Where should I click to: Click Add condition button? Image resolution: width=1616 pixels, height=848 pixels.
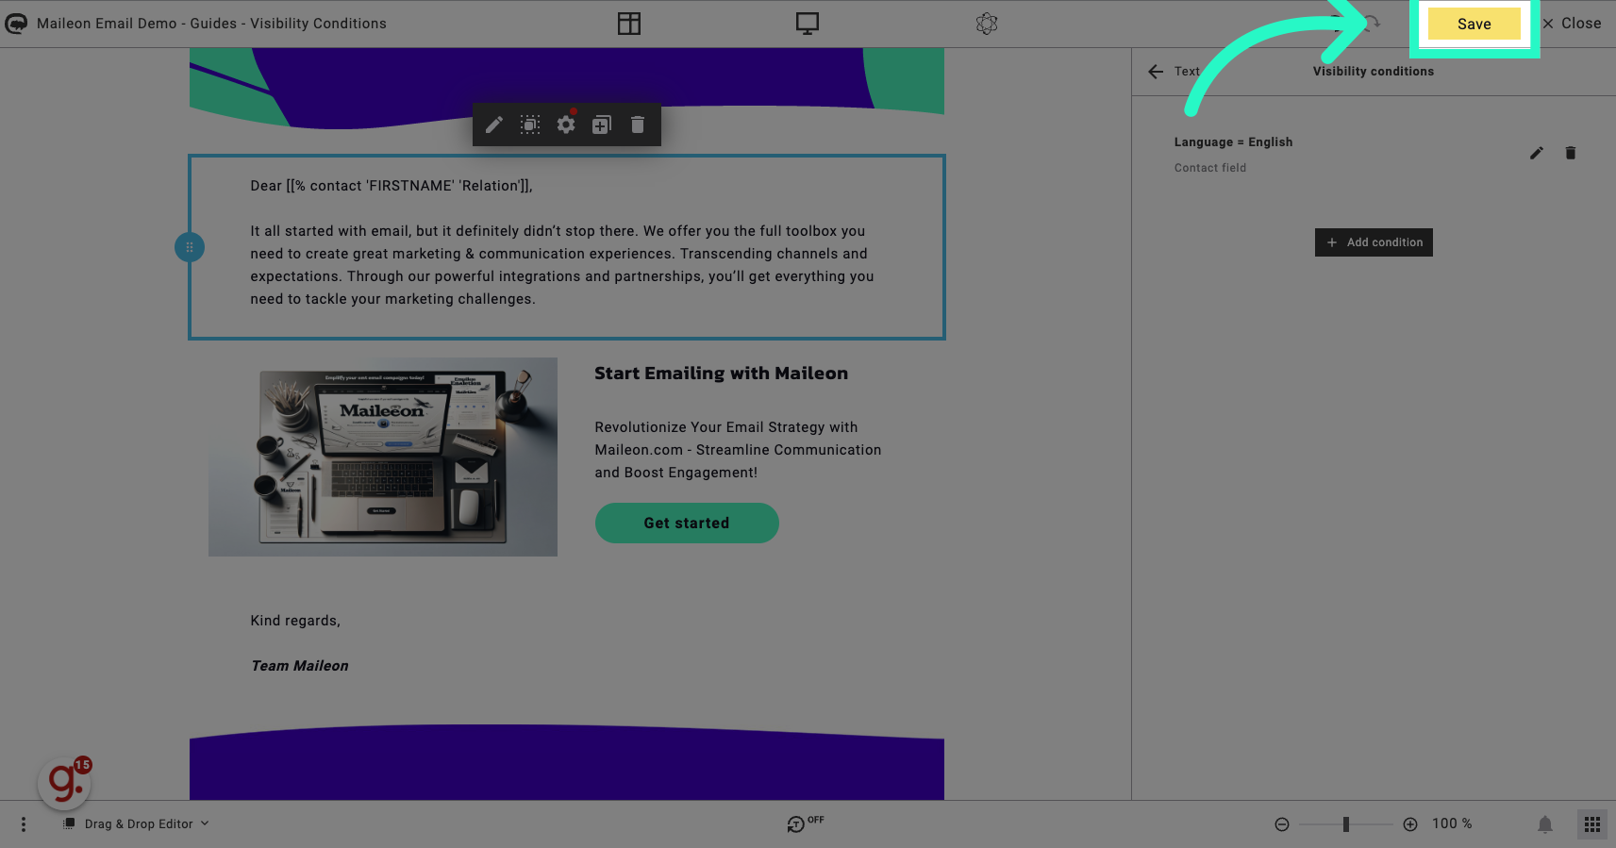[1374, 242]
